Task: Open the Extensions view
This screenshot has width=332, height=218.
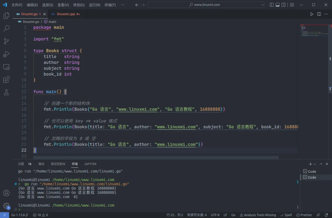Action: (x=6, y=80)
